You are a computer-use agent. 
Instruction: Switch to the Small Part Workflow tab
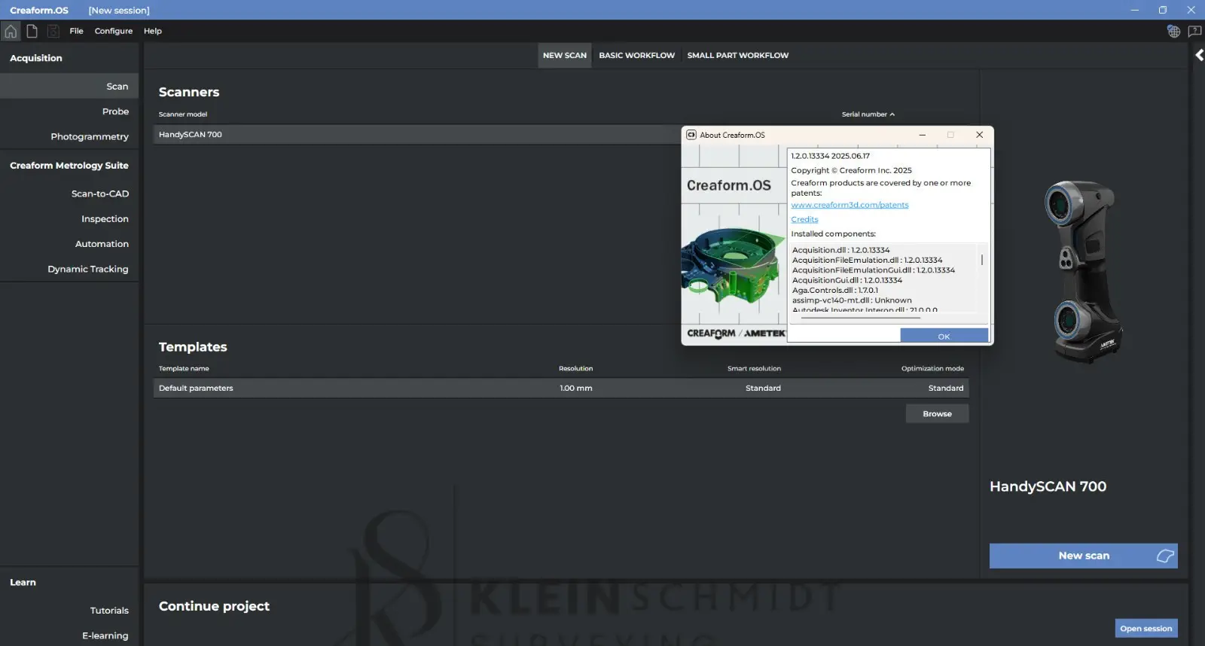[737, 55]
